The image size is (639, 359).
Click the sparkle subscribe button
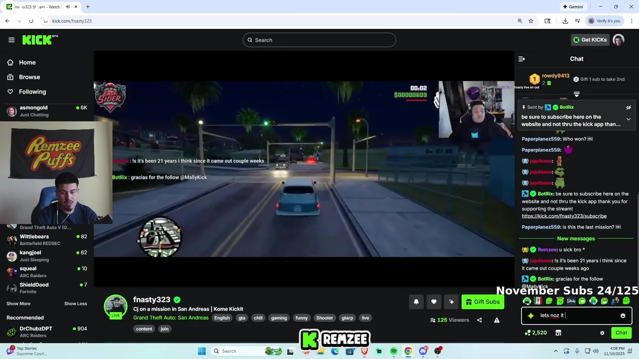451,302
